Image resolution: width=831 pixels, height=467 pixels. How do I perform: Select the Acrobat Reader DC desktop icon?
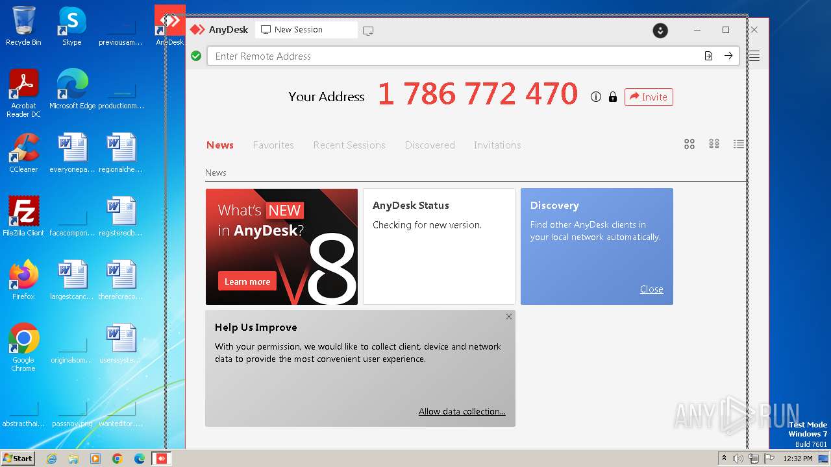(23, 94)
